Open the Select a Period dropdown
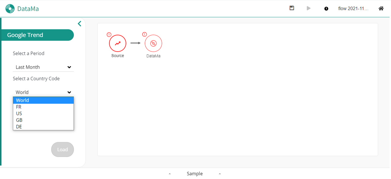This screenshot has width=391, height=179. pyautogui.click(x=43, y=67)
